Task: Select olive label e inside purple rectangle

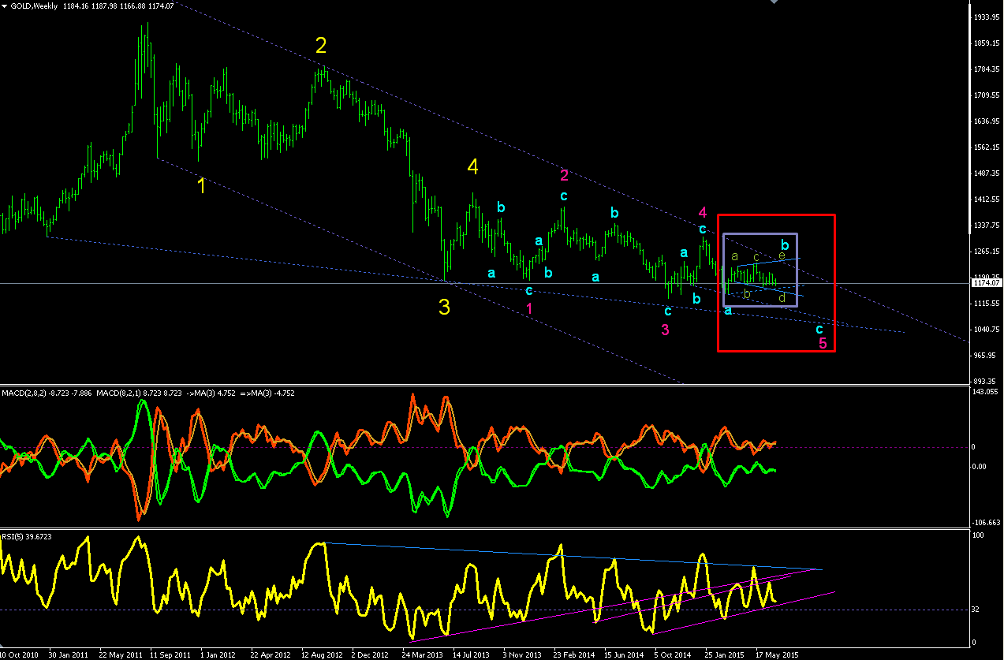Action: pyautogui.click(x=782, y=255)
